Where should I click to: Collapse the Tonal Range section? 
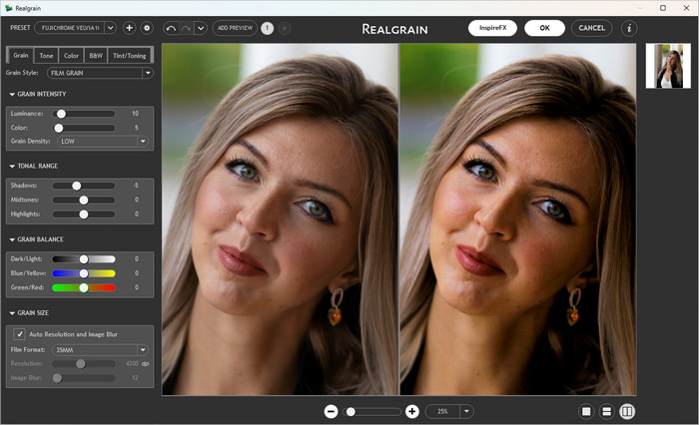[12, 166]
